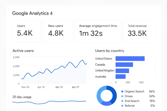Viewport: 167px width, 111px height.
Task: Select the United States bar
Action: click(x=130, y=58)
